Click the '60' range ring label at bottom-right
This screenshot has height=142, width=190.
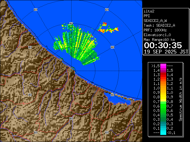click(x=107, y=133)
